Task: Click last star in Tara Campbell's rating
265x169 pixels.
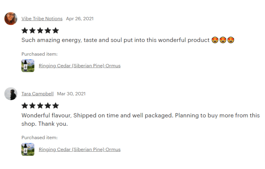Action: point(56,106)
